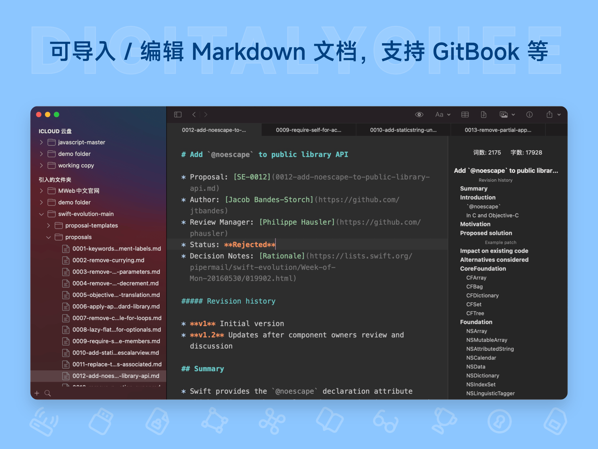Toggle the sidebar visibility icon
Image resolution: width=598 pixels, height=449 pixels.
pos(178,114)
